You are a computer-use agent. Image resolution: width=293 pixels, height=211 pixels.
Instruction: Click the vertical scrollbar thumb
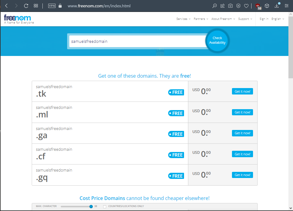pyautogui.click(x=291, y=47)
